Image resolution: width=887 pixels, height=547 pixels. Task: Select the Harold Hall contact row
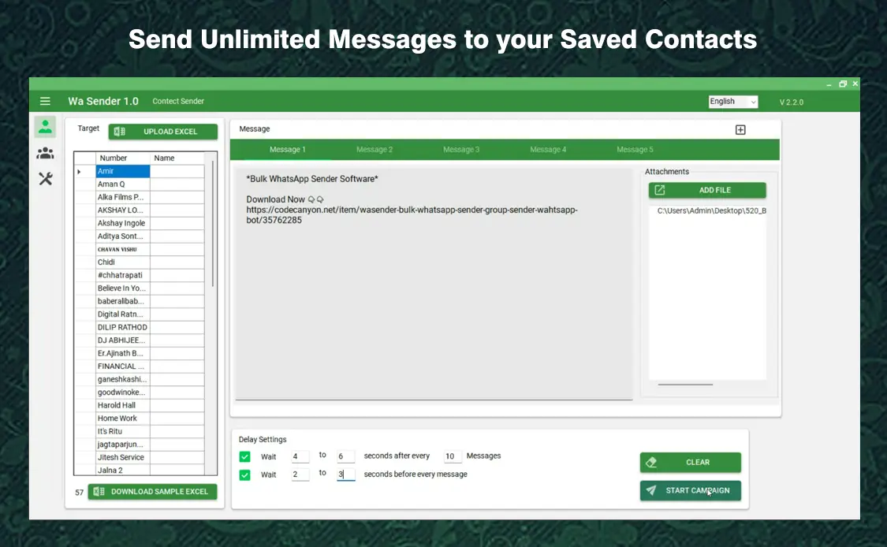tap(123, 405)
